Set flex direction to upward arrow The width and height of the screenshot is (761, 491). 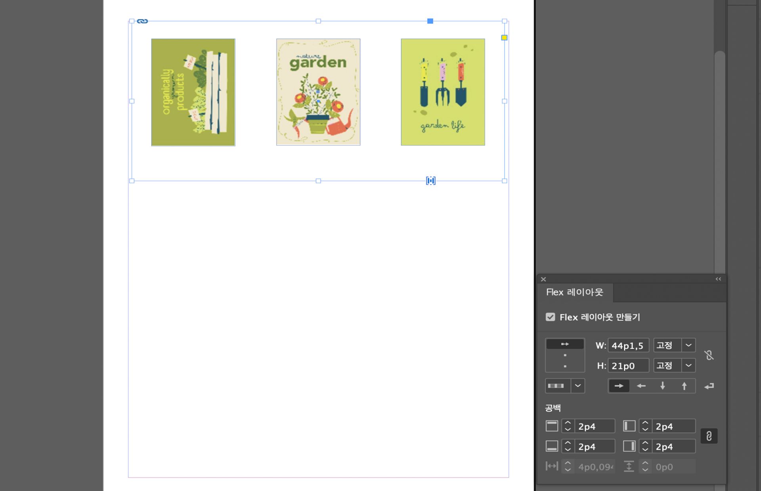(x=684, y=386)
